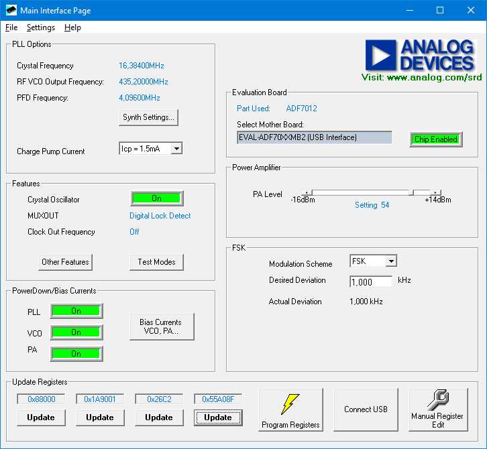Open the Modulation Scheme FSK dropdown
The height and width of the screenshot is (449, 487).
tap(391, 261)
